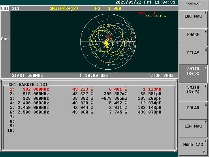Viewport: 209px width, 157px height.
Task: Click the 2.911 Ω reactance value
Action: tap(118, 108)
